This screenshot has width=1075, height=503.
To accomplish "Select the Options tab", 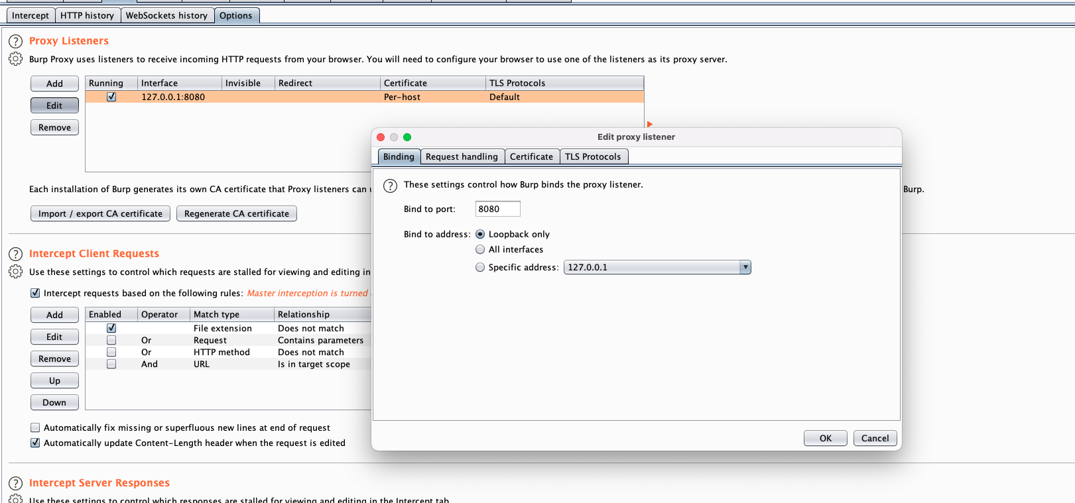I will coord(236,15).
